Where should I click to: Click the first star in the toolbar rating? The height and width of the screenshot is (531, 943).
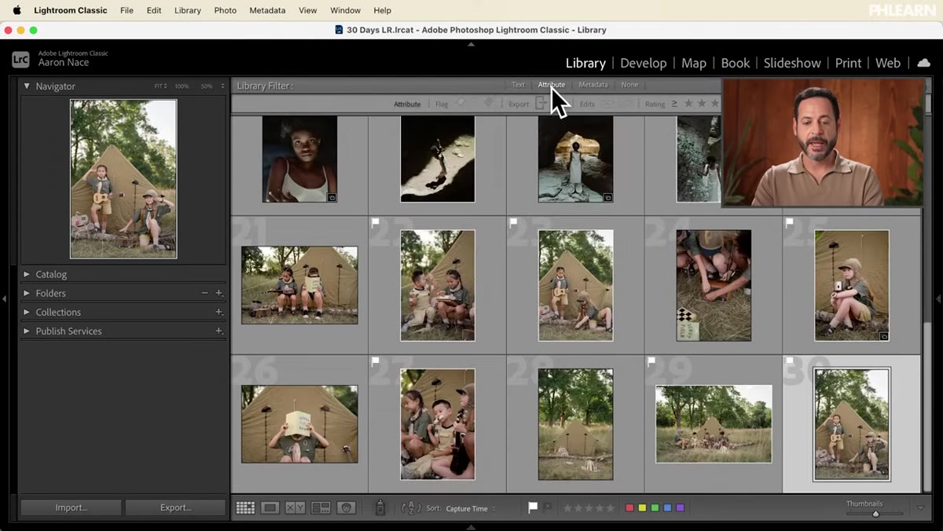click(567, 508)
